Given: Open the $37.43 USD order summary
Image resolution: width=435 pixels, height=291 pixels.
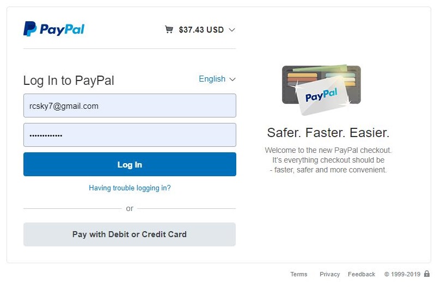Looking at the screenshot, I should 201,30.
